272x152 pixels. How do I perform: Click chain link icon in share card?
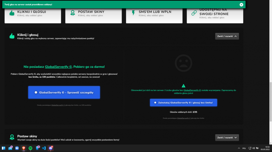194,13
